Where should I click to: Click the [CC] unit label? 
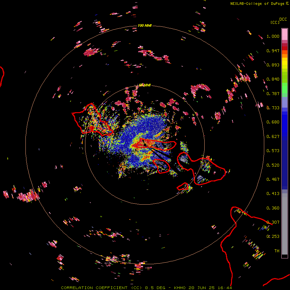tap(275, 22)
